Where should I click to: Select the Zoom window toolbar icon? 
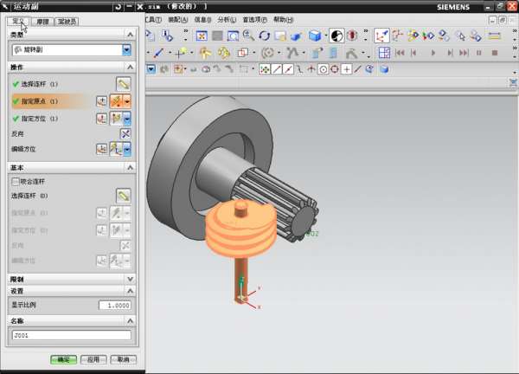[x=233, y=35]
